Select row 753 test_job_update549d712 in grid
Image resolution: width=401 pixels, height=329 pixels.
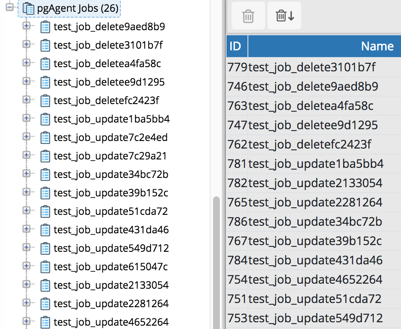(315, 318)
